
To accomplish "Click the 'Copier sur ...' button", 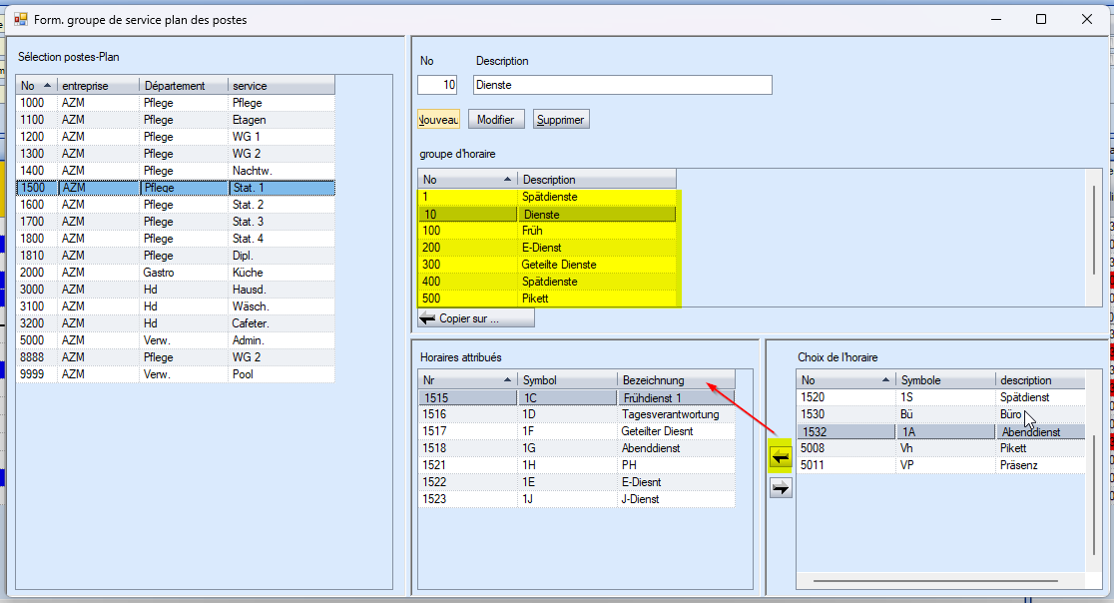I will [x=476, y=318].
